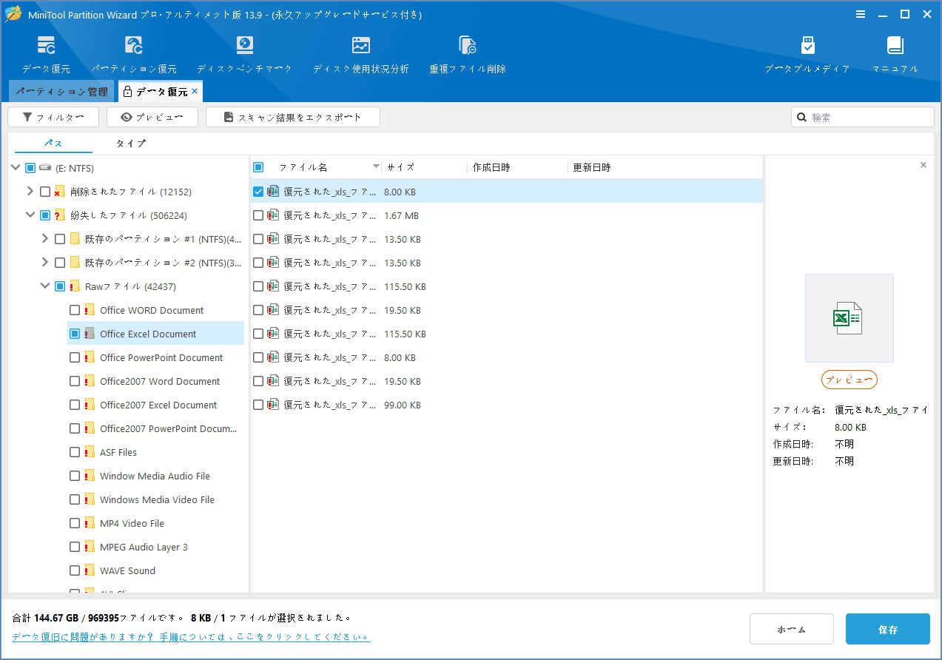Open the ファイル名 column sort dropdown arrow
This screenshot has height=660, width=942.
click(376, 167)
